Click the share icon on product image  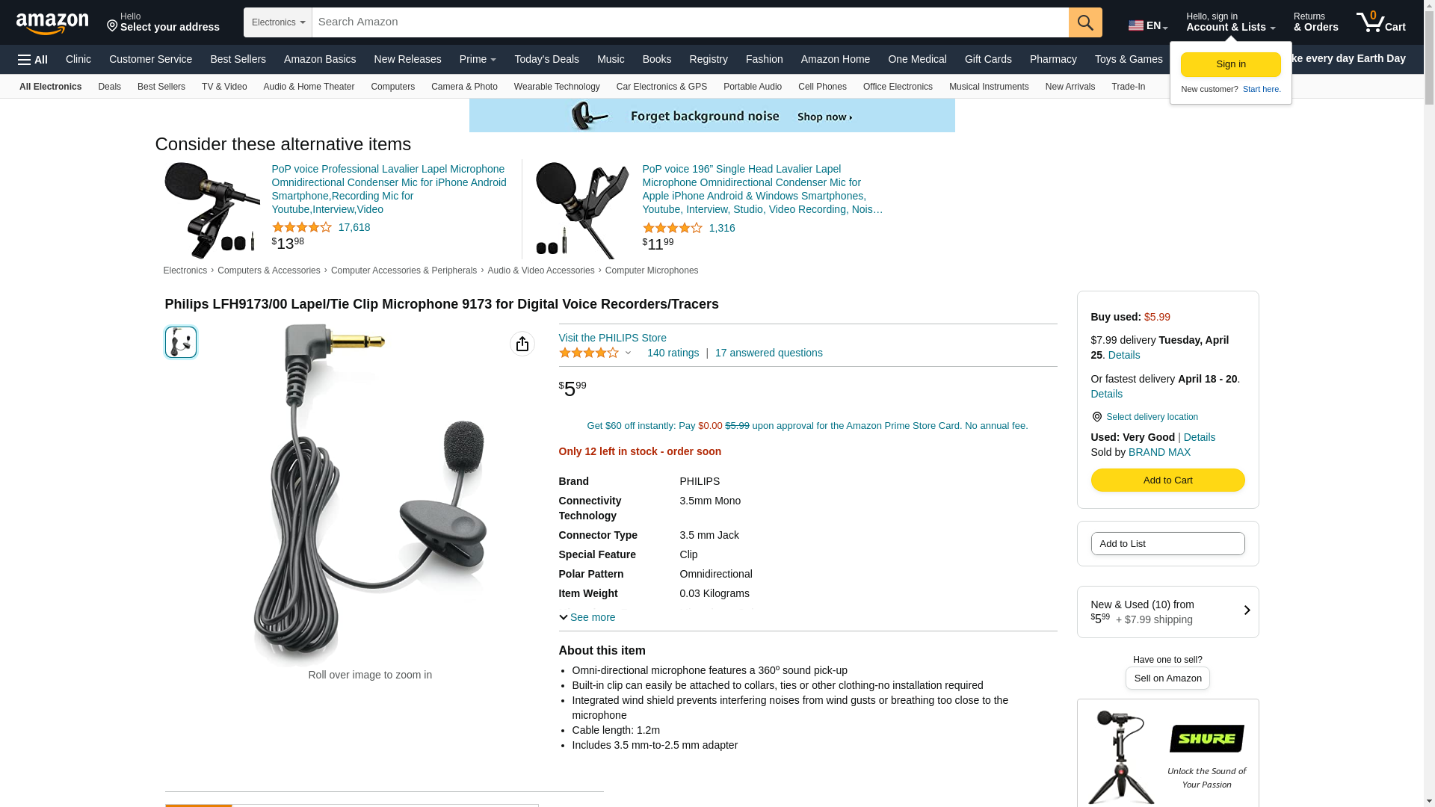click(522, 344)
